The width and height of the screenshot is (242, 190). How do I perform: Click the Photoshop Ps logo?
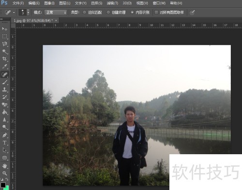(x=4, y=3)
